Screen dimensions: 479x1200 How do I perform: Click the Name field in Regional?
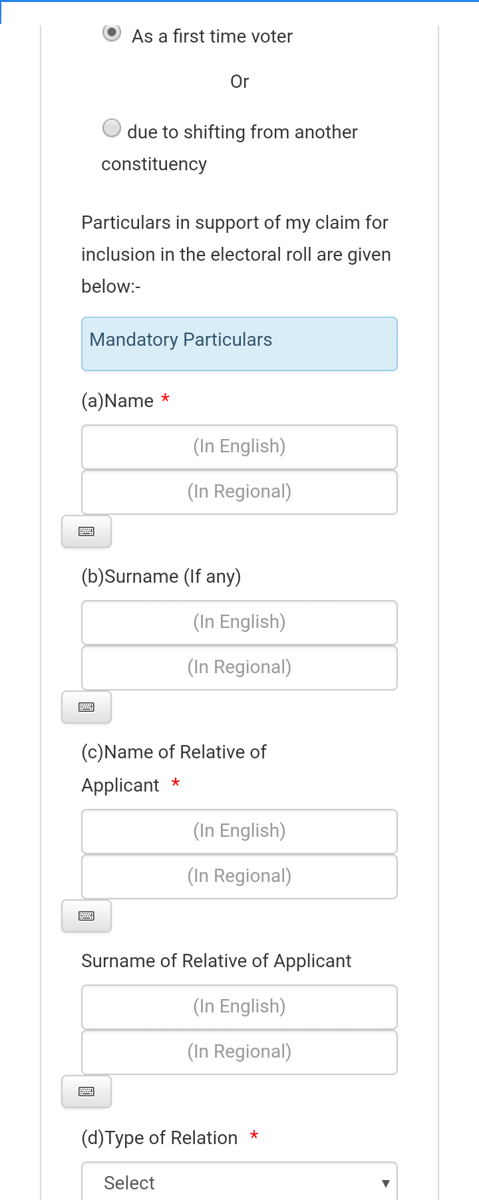tap(239, 492)
